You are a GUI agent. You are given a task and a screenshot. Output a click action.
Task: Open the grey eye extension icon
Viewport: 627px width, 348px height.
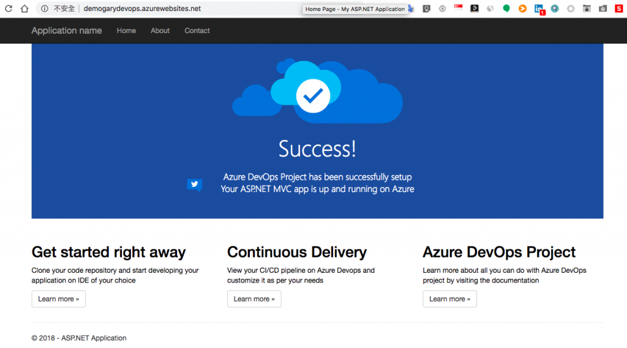point(442,9)
